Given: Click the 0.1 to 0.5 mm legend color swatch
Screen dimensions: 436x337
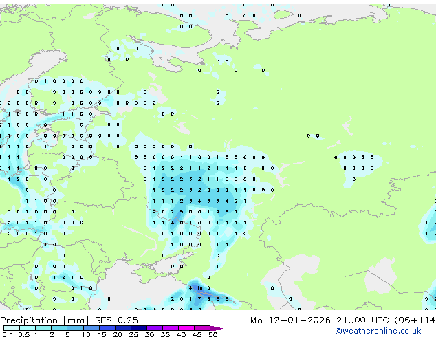Looking at the screenshot, I should pyautogui.click(x=12, y=328).
